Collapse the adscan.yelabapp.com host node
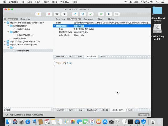The image size is (168, 126). [5, 44]
